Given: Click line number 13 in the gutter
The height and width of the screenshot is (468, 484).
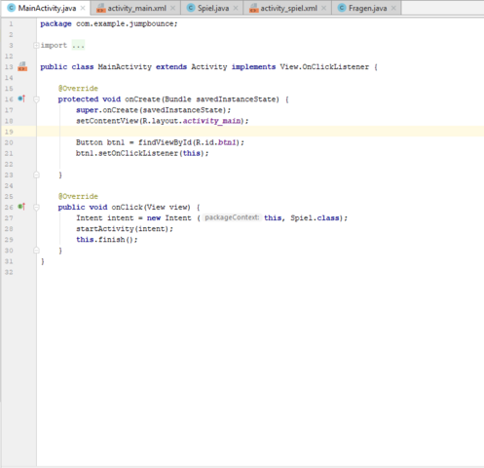Looking at the screenshot, I should [x=9, y=67].
